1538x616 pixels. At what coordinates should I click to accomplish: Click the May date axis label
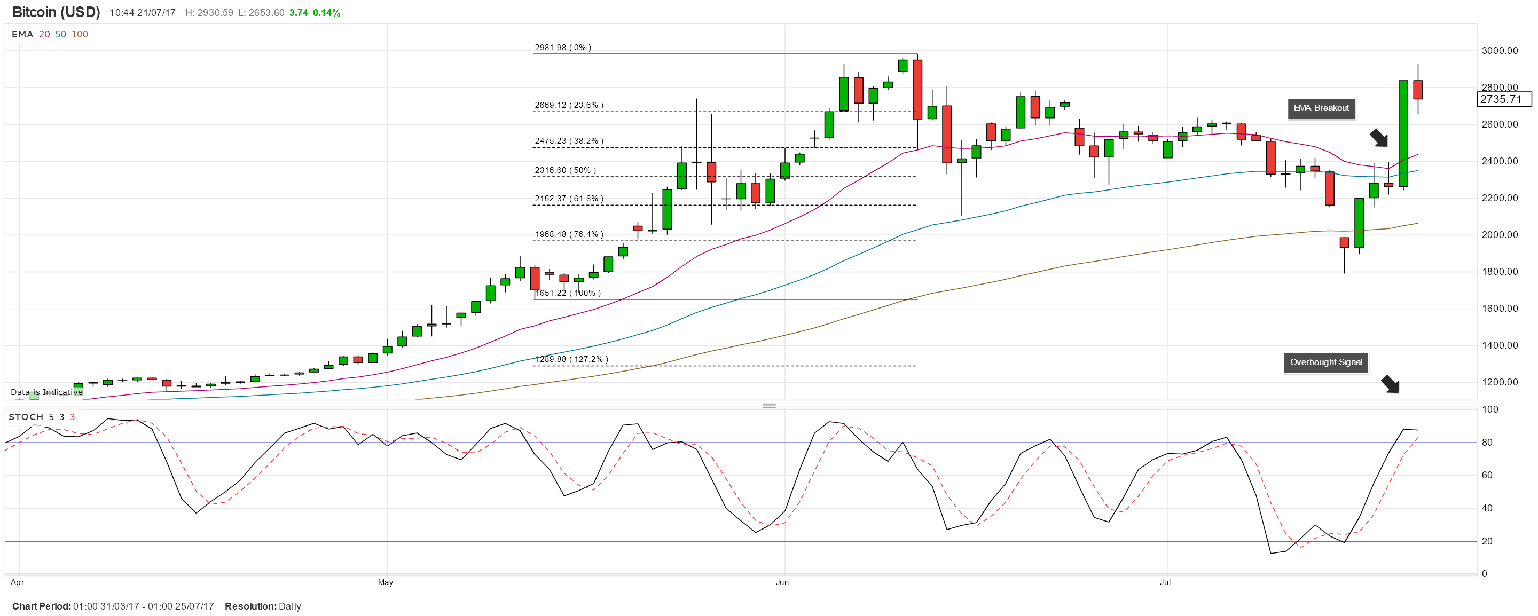coord(386,582)
